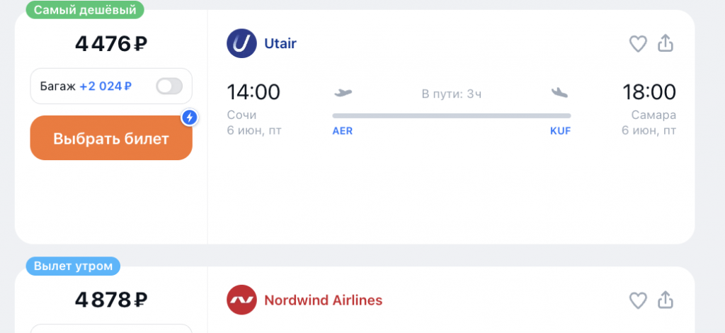The image size is (725, 333).
Task: Enable the baggage toggle for +2 024 ₽
Action: point(169,86)
